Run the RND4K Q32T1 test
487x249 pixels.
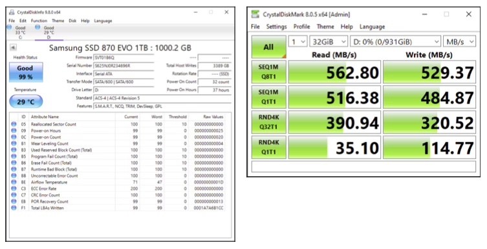pos(268,122)
